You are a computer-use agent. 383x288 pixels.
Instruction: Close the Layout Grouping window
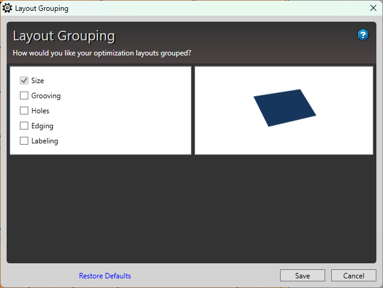pyautogui.click(x=373, y=8)
